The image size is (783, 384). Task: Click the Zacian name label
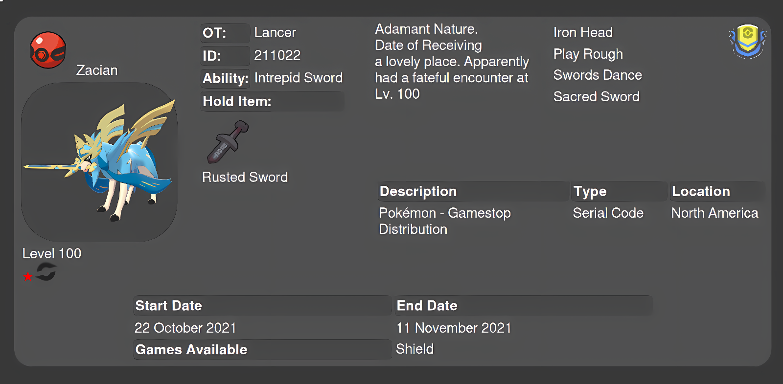tap(97, 70)
